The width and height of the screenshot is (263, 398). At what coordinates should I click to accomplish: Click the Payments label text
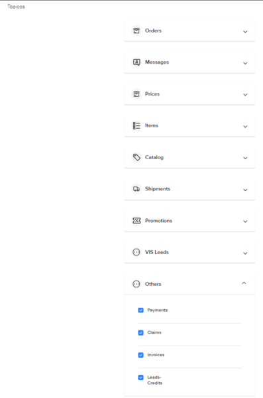pos(158,310)
